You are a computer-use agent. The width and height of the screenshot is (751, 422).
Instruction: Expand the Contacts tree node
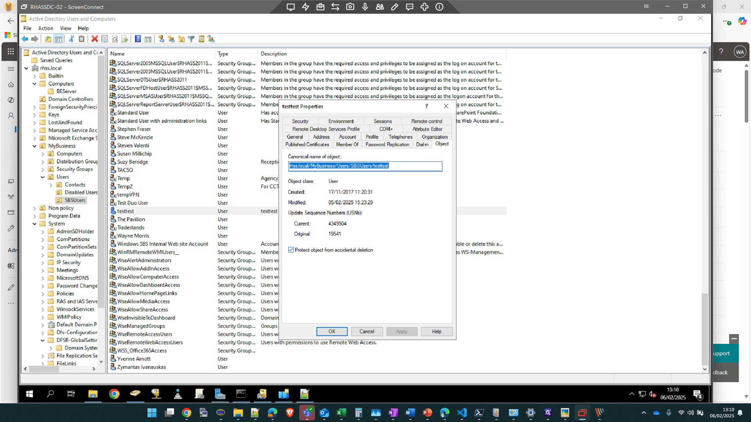pyautogui.click(x=51, y=185)
